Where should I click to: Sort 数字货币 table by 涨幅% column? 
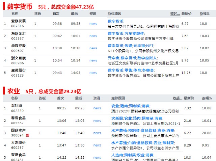(205, 14)
